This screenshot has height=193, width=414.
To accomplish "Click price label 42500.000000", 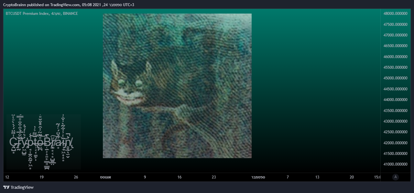I will [395, 132].
